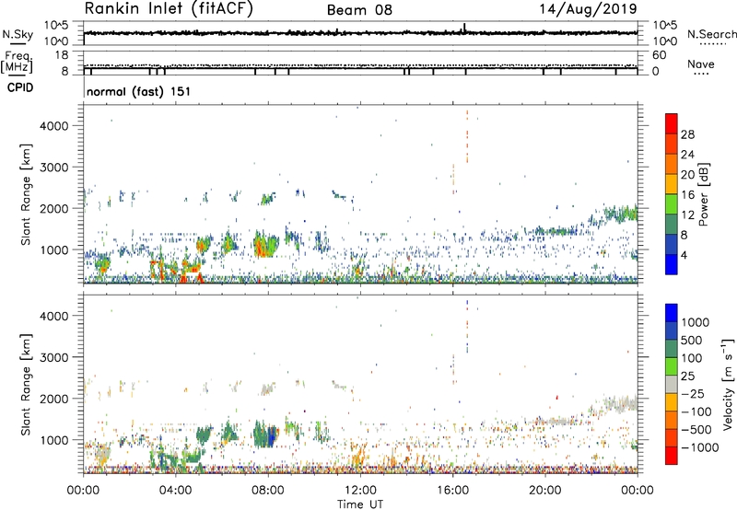Click the '60' Nave axis tick
The width and height of the screenshot is (737, 510).
click(x=659, y=55)
